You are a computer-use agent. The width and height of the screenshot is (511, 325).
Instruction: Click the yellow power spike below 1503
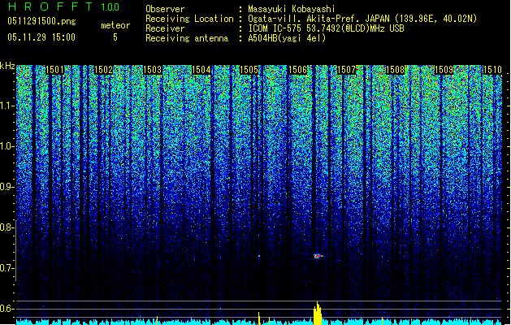point(158,320)
